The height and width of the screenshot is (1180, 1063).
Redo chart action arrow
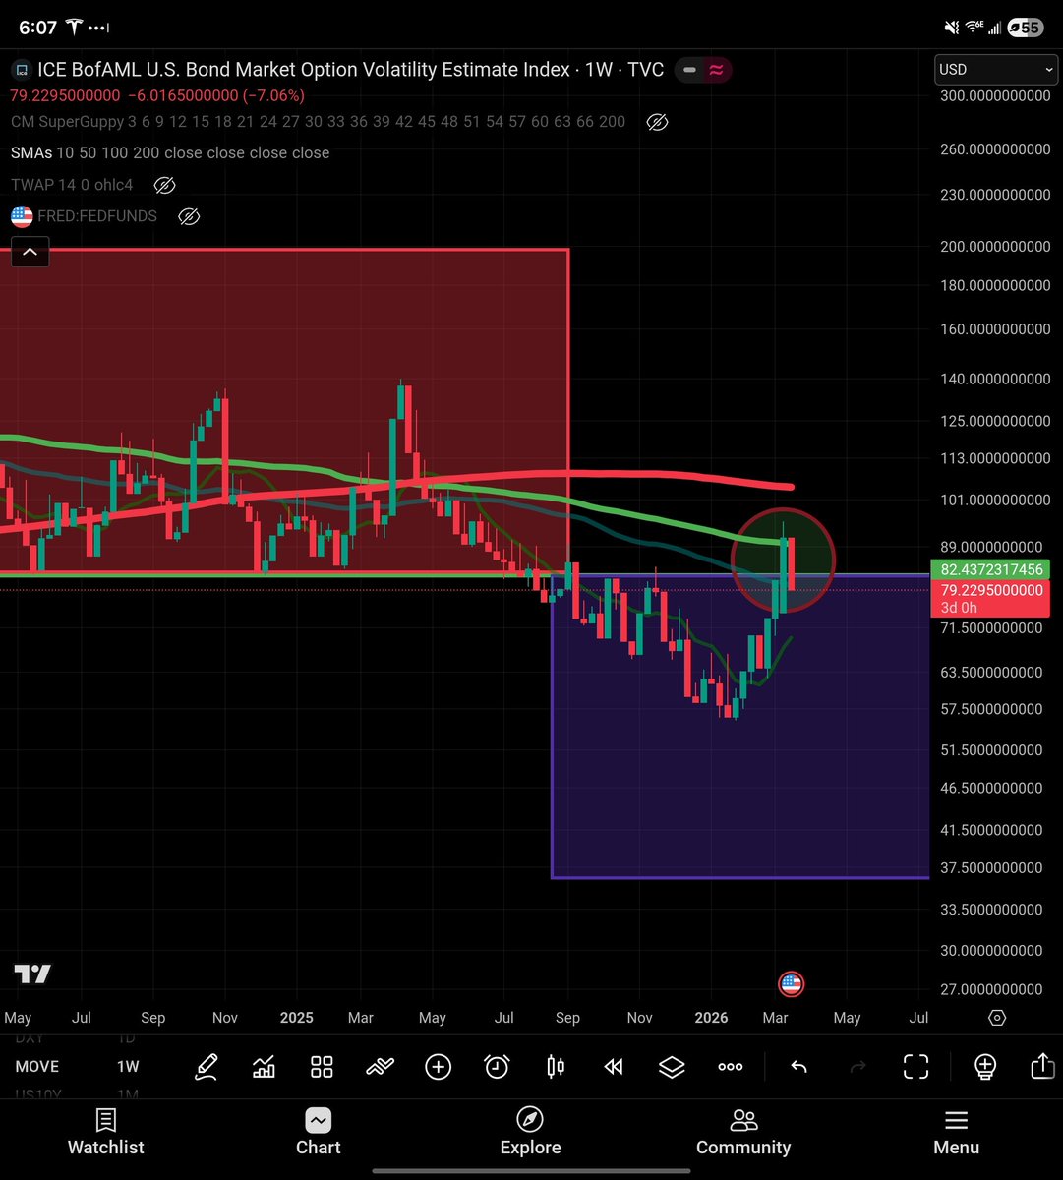pos(856,1067)
